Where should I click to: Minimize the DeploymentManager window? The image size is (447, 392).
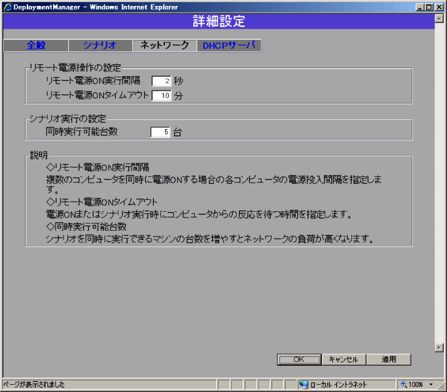[x=420, y=7]
